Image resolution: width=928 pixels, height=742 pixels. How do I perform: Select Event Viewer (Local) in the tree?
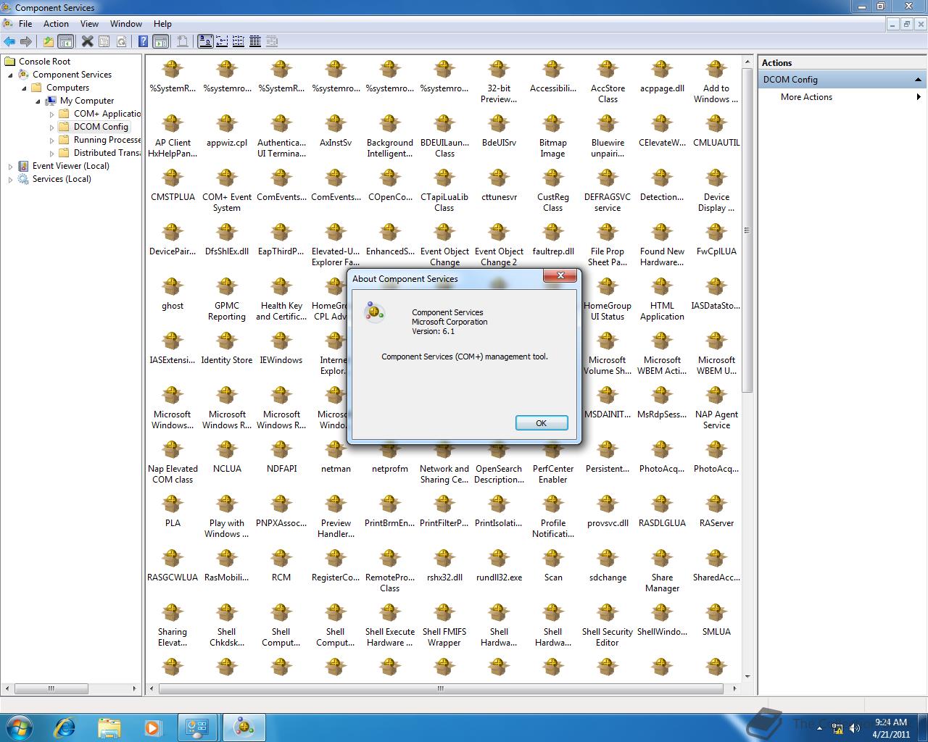pos(70,166)
